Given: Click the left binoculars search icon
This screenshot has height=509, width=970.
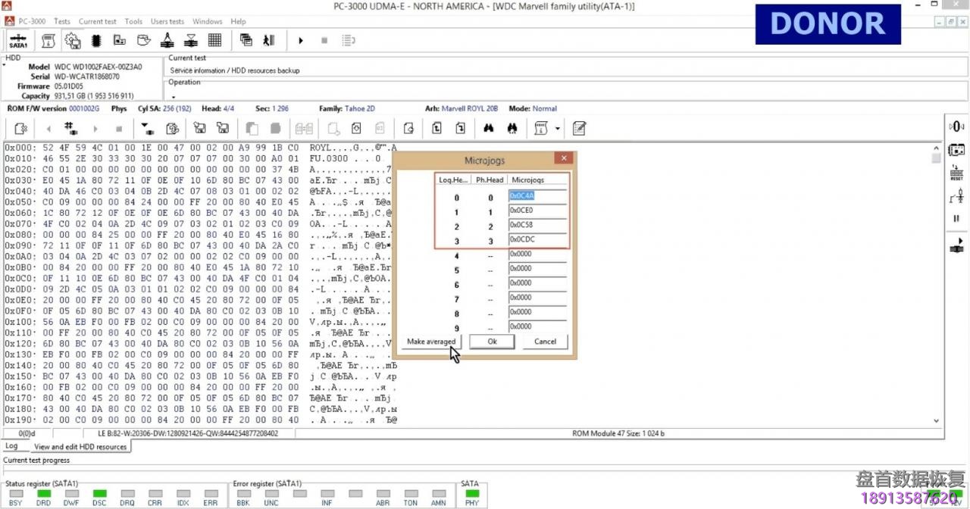Looking at the screenshot, I should pyautogui.click(x=490, y=129).
